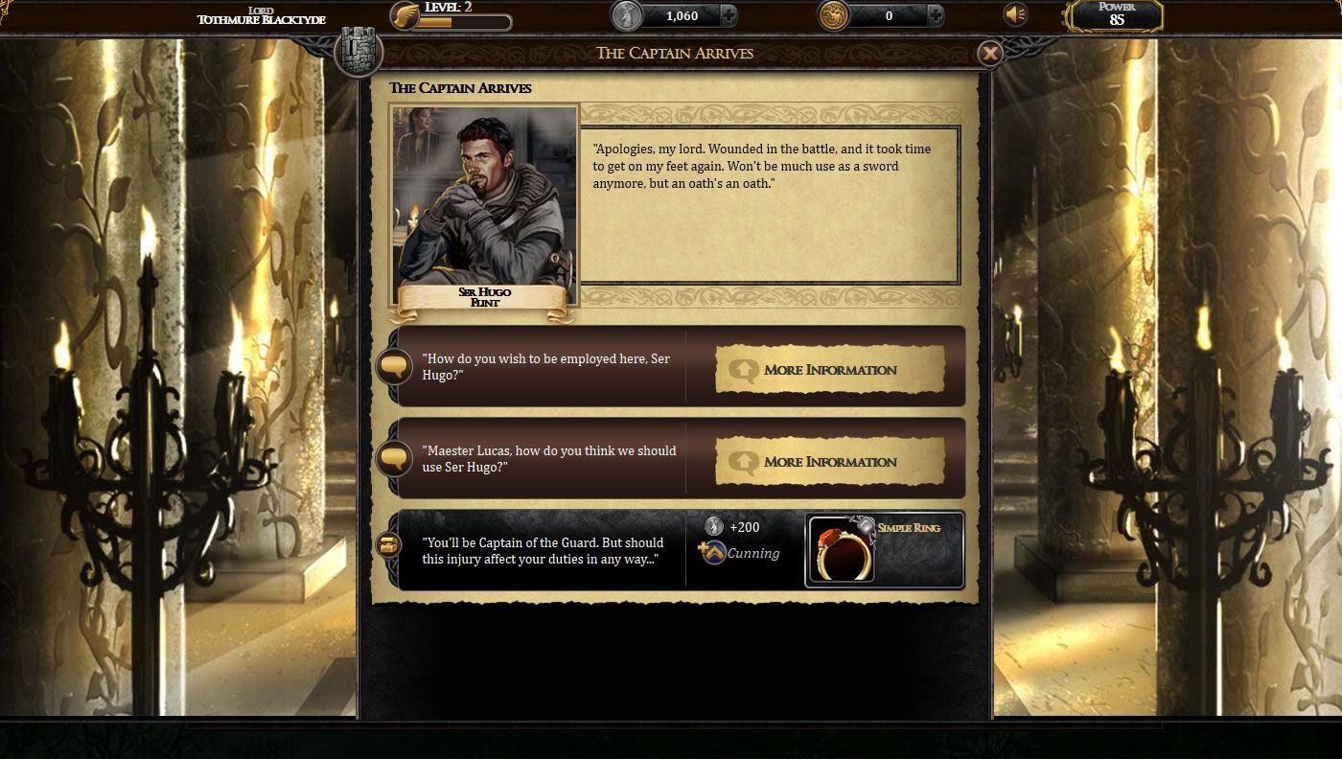Close The Captain Arrives dialog

tap(990, 53)
